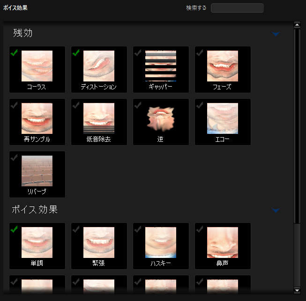This screenshot has height=301, width=306.
Task: Disable the コーラス green checkmark
Action: point(14,52)
